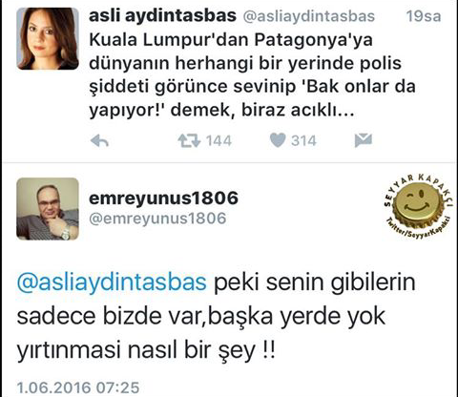The height and width of the screenshot is (397, 458).
Task: Click the gray @asliaydintasbas handle in the header
Action: [309, 16]
